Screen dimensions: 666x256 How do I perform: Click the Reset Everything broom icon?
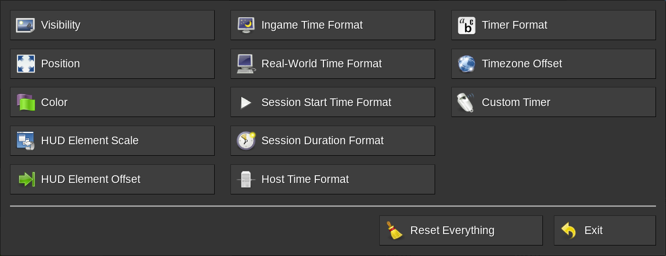[395, 231]
